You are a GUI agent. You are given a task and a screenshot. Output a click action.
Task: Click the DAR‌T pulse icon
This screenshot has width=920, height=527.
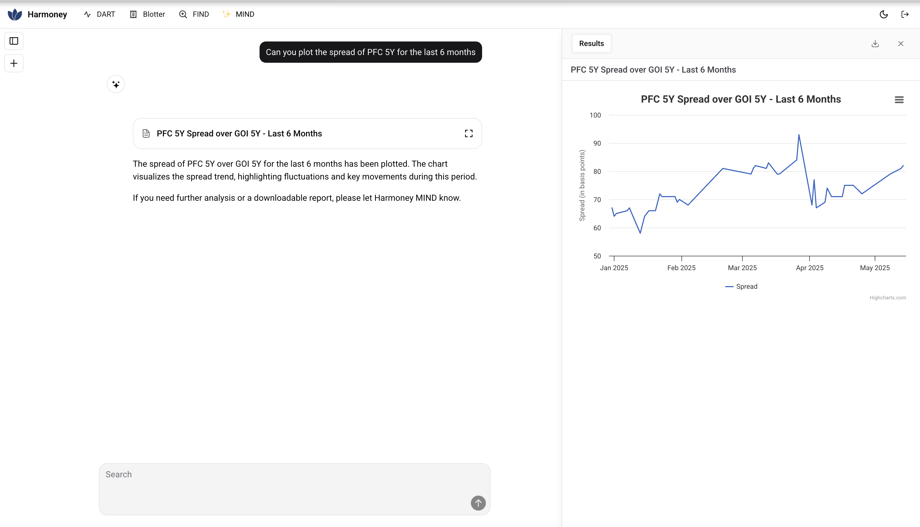tap(87, 14)
